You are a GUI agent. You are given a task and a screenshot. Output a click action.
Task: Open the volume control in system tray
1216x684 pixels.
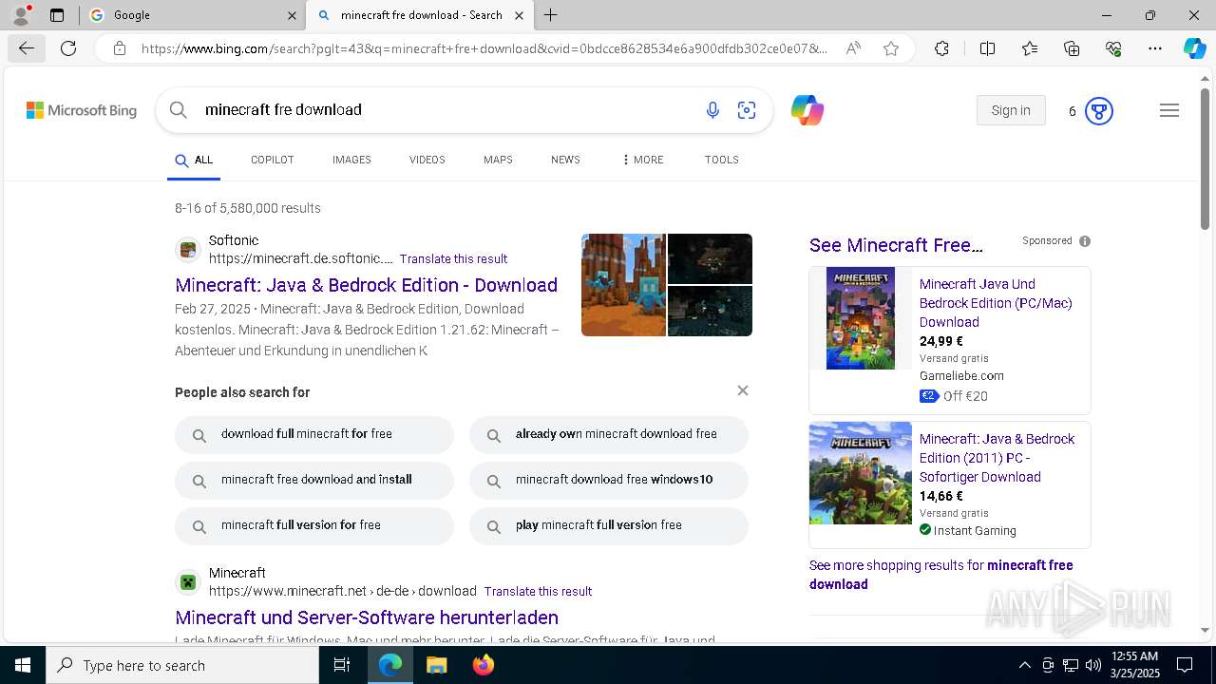coord(1092,665)
